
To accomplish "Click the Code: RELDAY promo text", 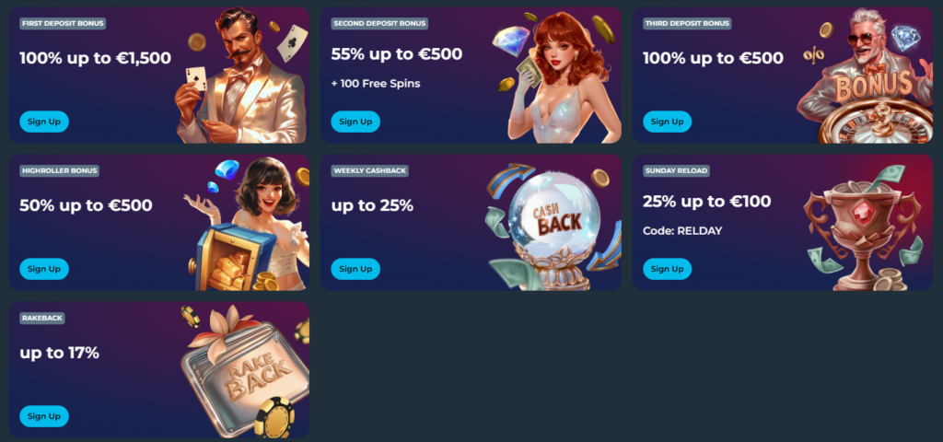I will (x=682, y=231).
